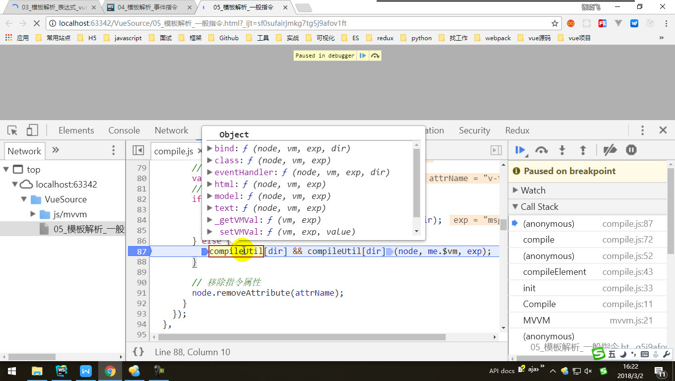The height and width of the screenshot is (381, 675).
Task: Open DevTools customize menu (three dots)
Action: pos(642,130)
